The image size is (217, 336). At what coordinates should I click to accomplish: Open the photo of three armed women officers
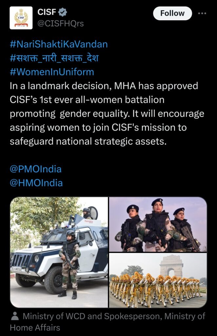click(x=158, y=224)
